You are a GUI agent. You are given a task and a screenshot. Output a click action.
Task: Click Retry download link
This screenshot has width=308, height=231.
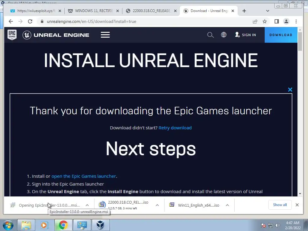coord(175,128)
